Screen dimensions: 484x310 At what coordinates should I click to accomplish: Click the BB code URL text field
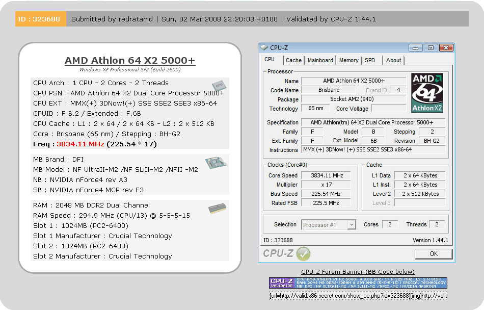pyautogui.click(x=358, y=296)
